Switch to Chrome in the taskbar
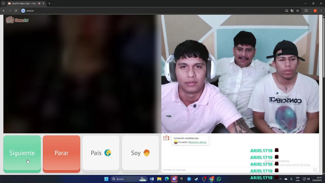The width and height of the screenshot is (325, 183). tap(211, 179)
